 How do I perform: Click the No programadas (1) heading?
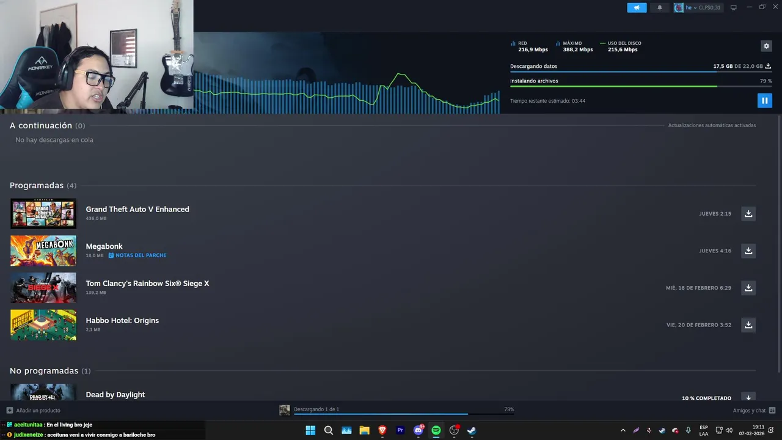tap(50, 371)
